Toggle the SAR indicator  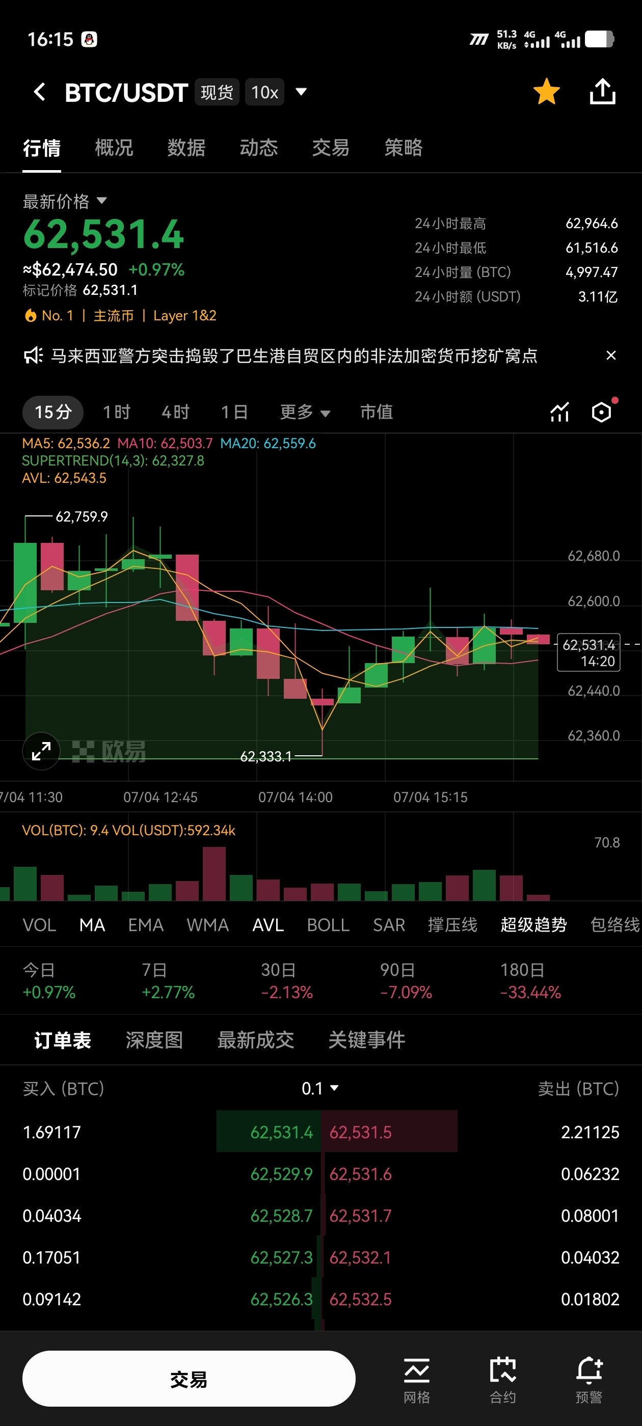click(x=389, y=924)
